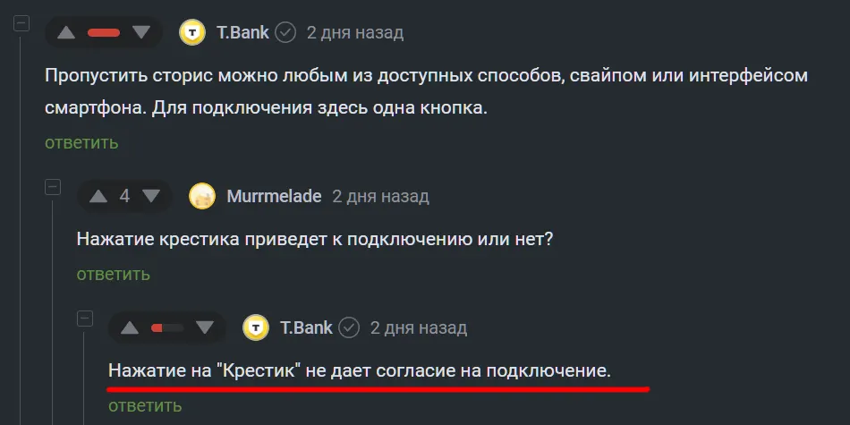The image size is (850, 425).
Task: Downvote Murrmelade's comment
Action: pyautogui.click(x=151, y=196)
